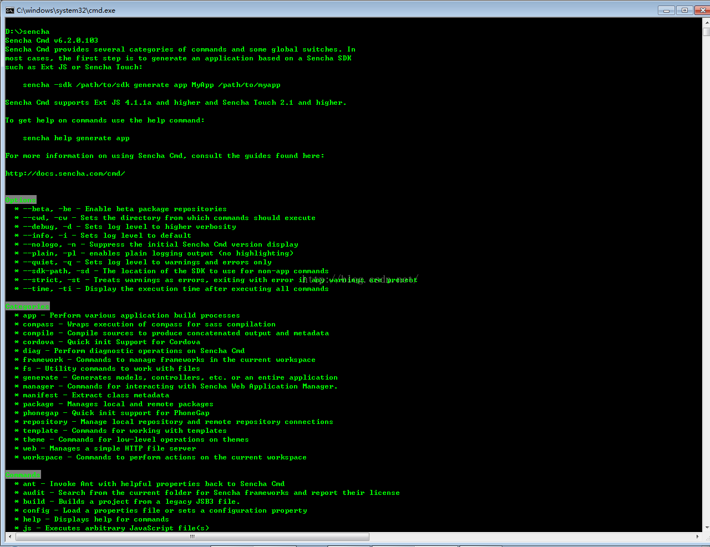Click 'web - Manages a simple HTTP file server'

[x=105, y=448]
